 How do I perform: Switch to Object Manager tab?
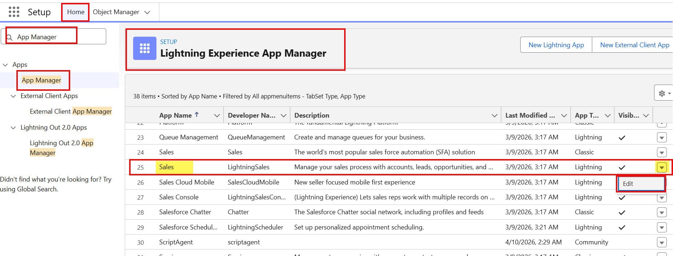point(116,12)
